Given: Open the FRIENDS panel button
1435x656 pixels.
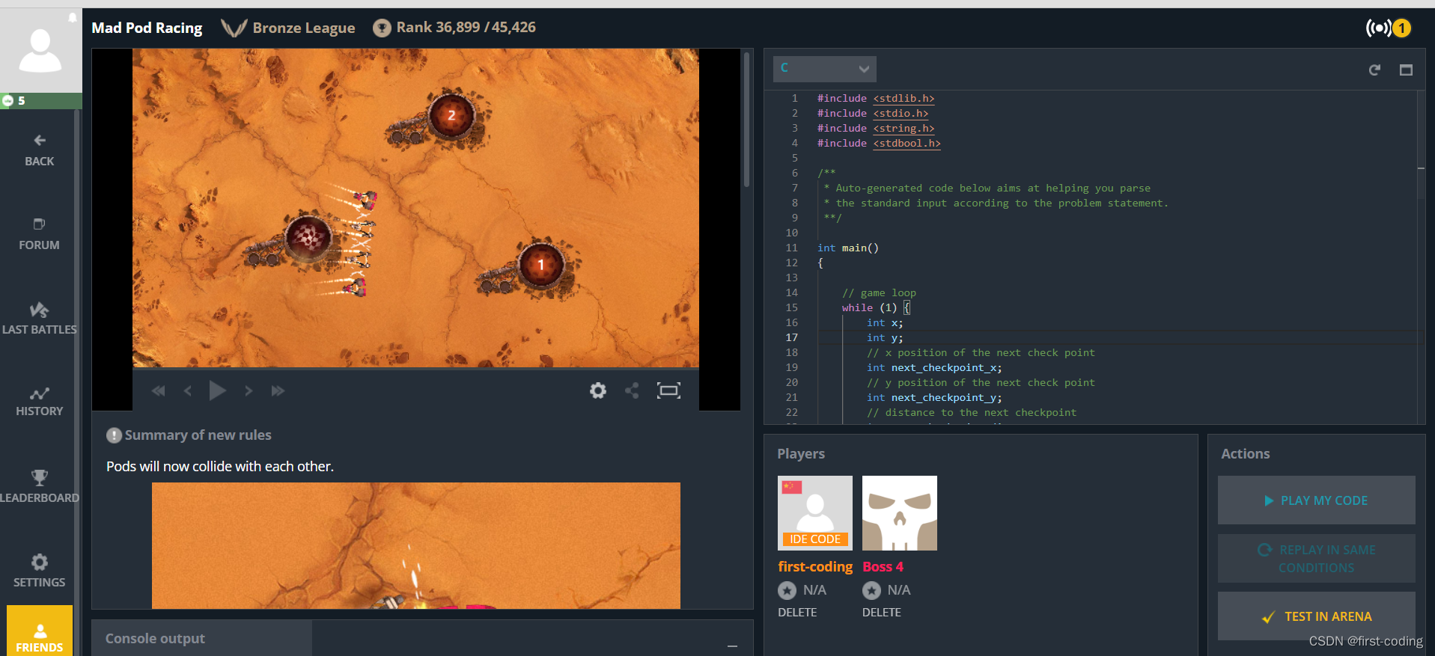Looking at the screenshot, I should (x=40, y=631).
